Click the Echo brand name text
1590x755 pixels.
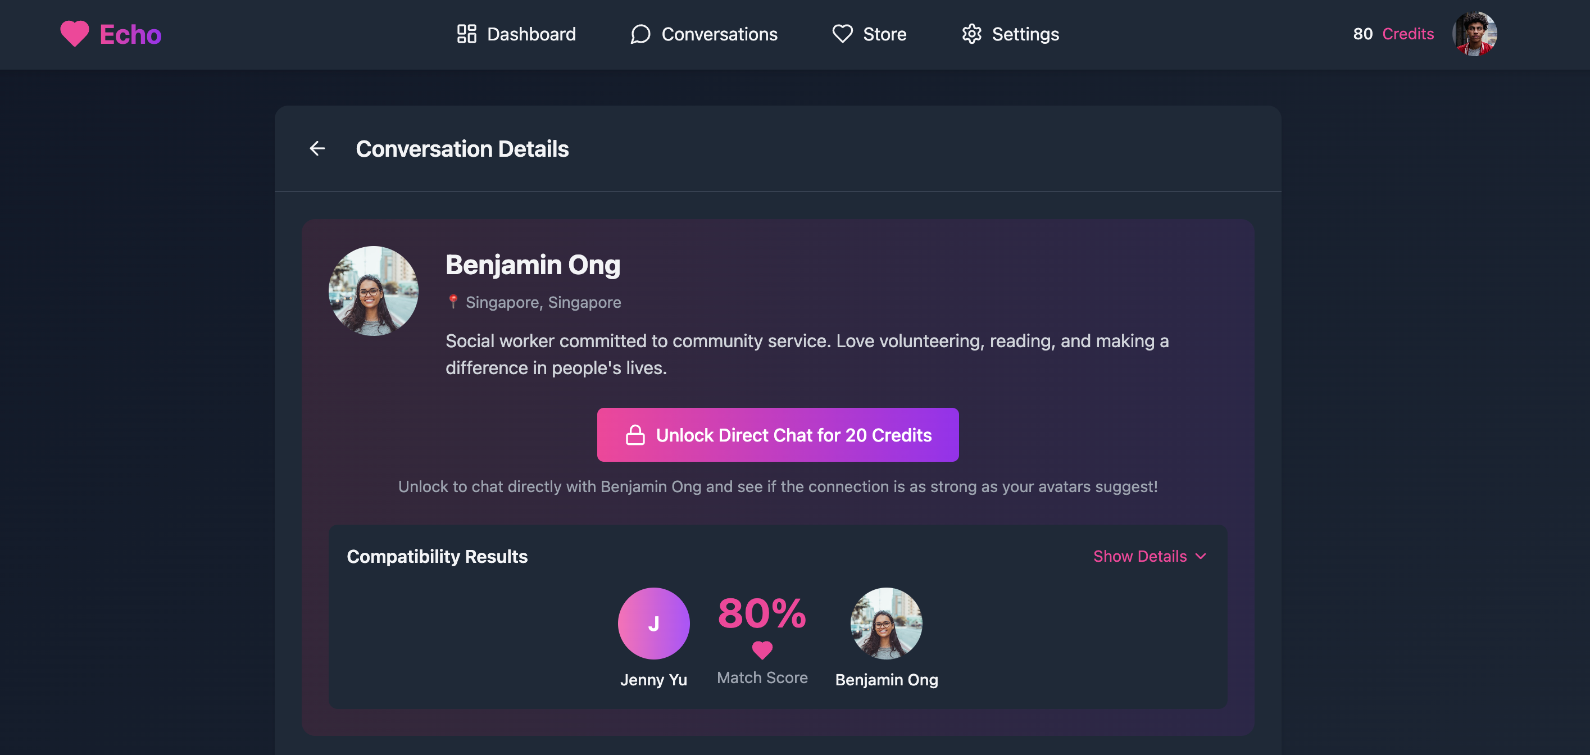[130, 34]
